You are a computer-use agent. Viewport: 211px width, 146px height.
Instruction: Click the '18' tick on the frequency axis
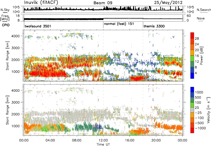coord(17,16)
